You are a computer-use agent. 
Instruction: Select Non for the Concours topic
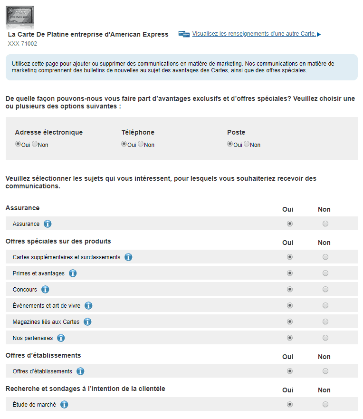click(x=325, y=289)
